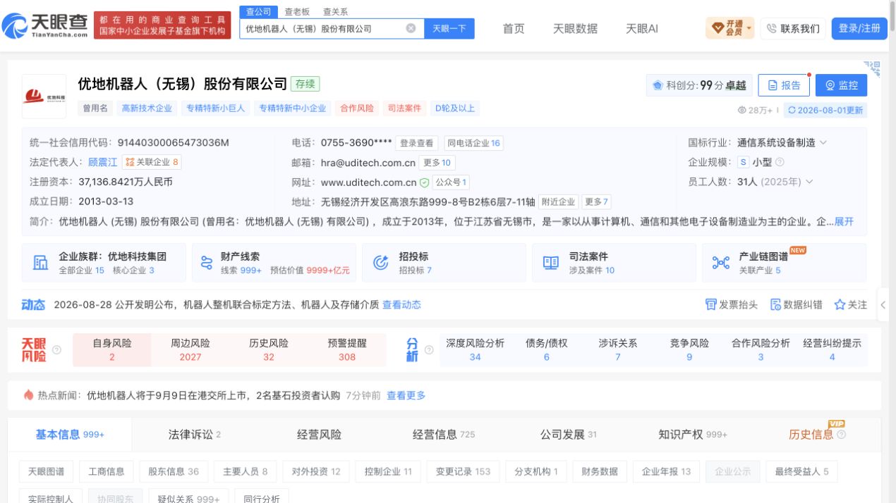Click the help icon next to 历史信息

(x=841, y=435)
